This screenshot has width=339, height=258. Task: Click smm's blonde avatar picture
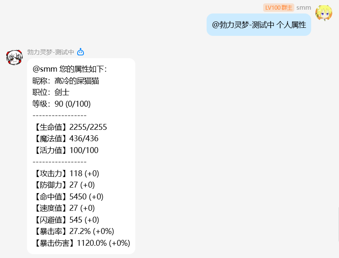click(x=324, y=13)
